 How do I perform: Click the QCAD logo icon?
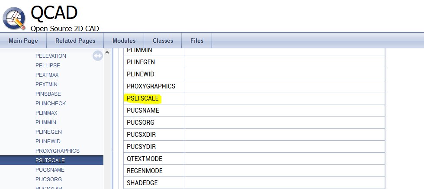tap(14, 17)
